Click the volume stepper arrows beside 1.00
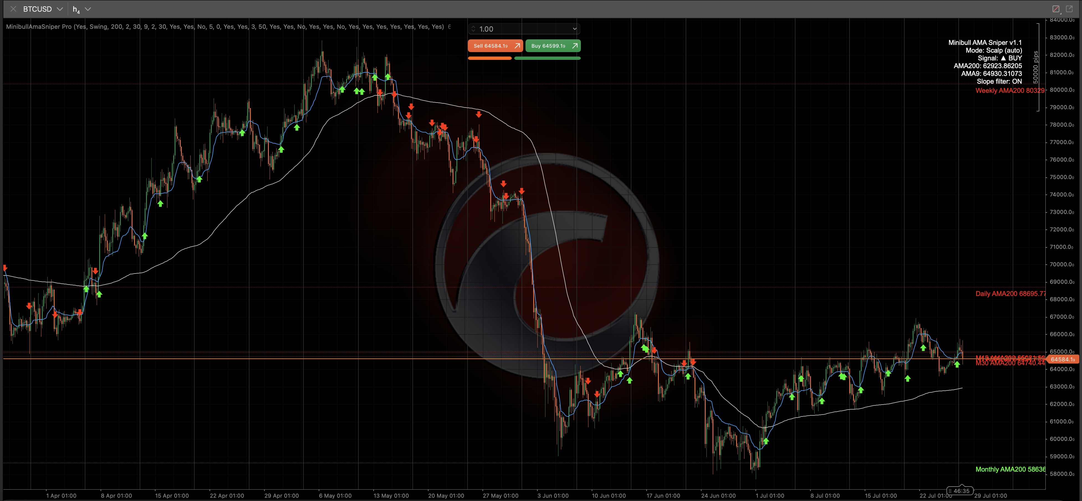The width and height of the screenshot is (1082, 501). (473, 29)
